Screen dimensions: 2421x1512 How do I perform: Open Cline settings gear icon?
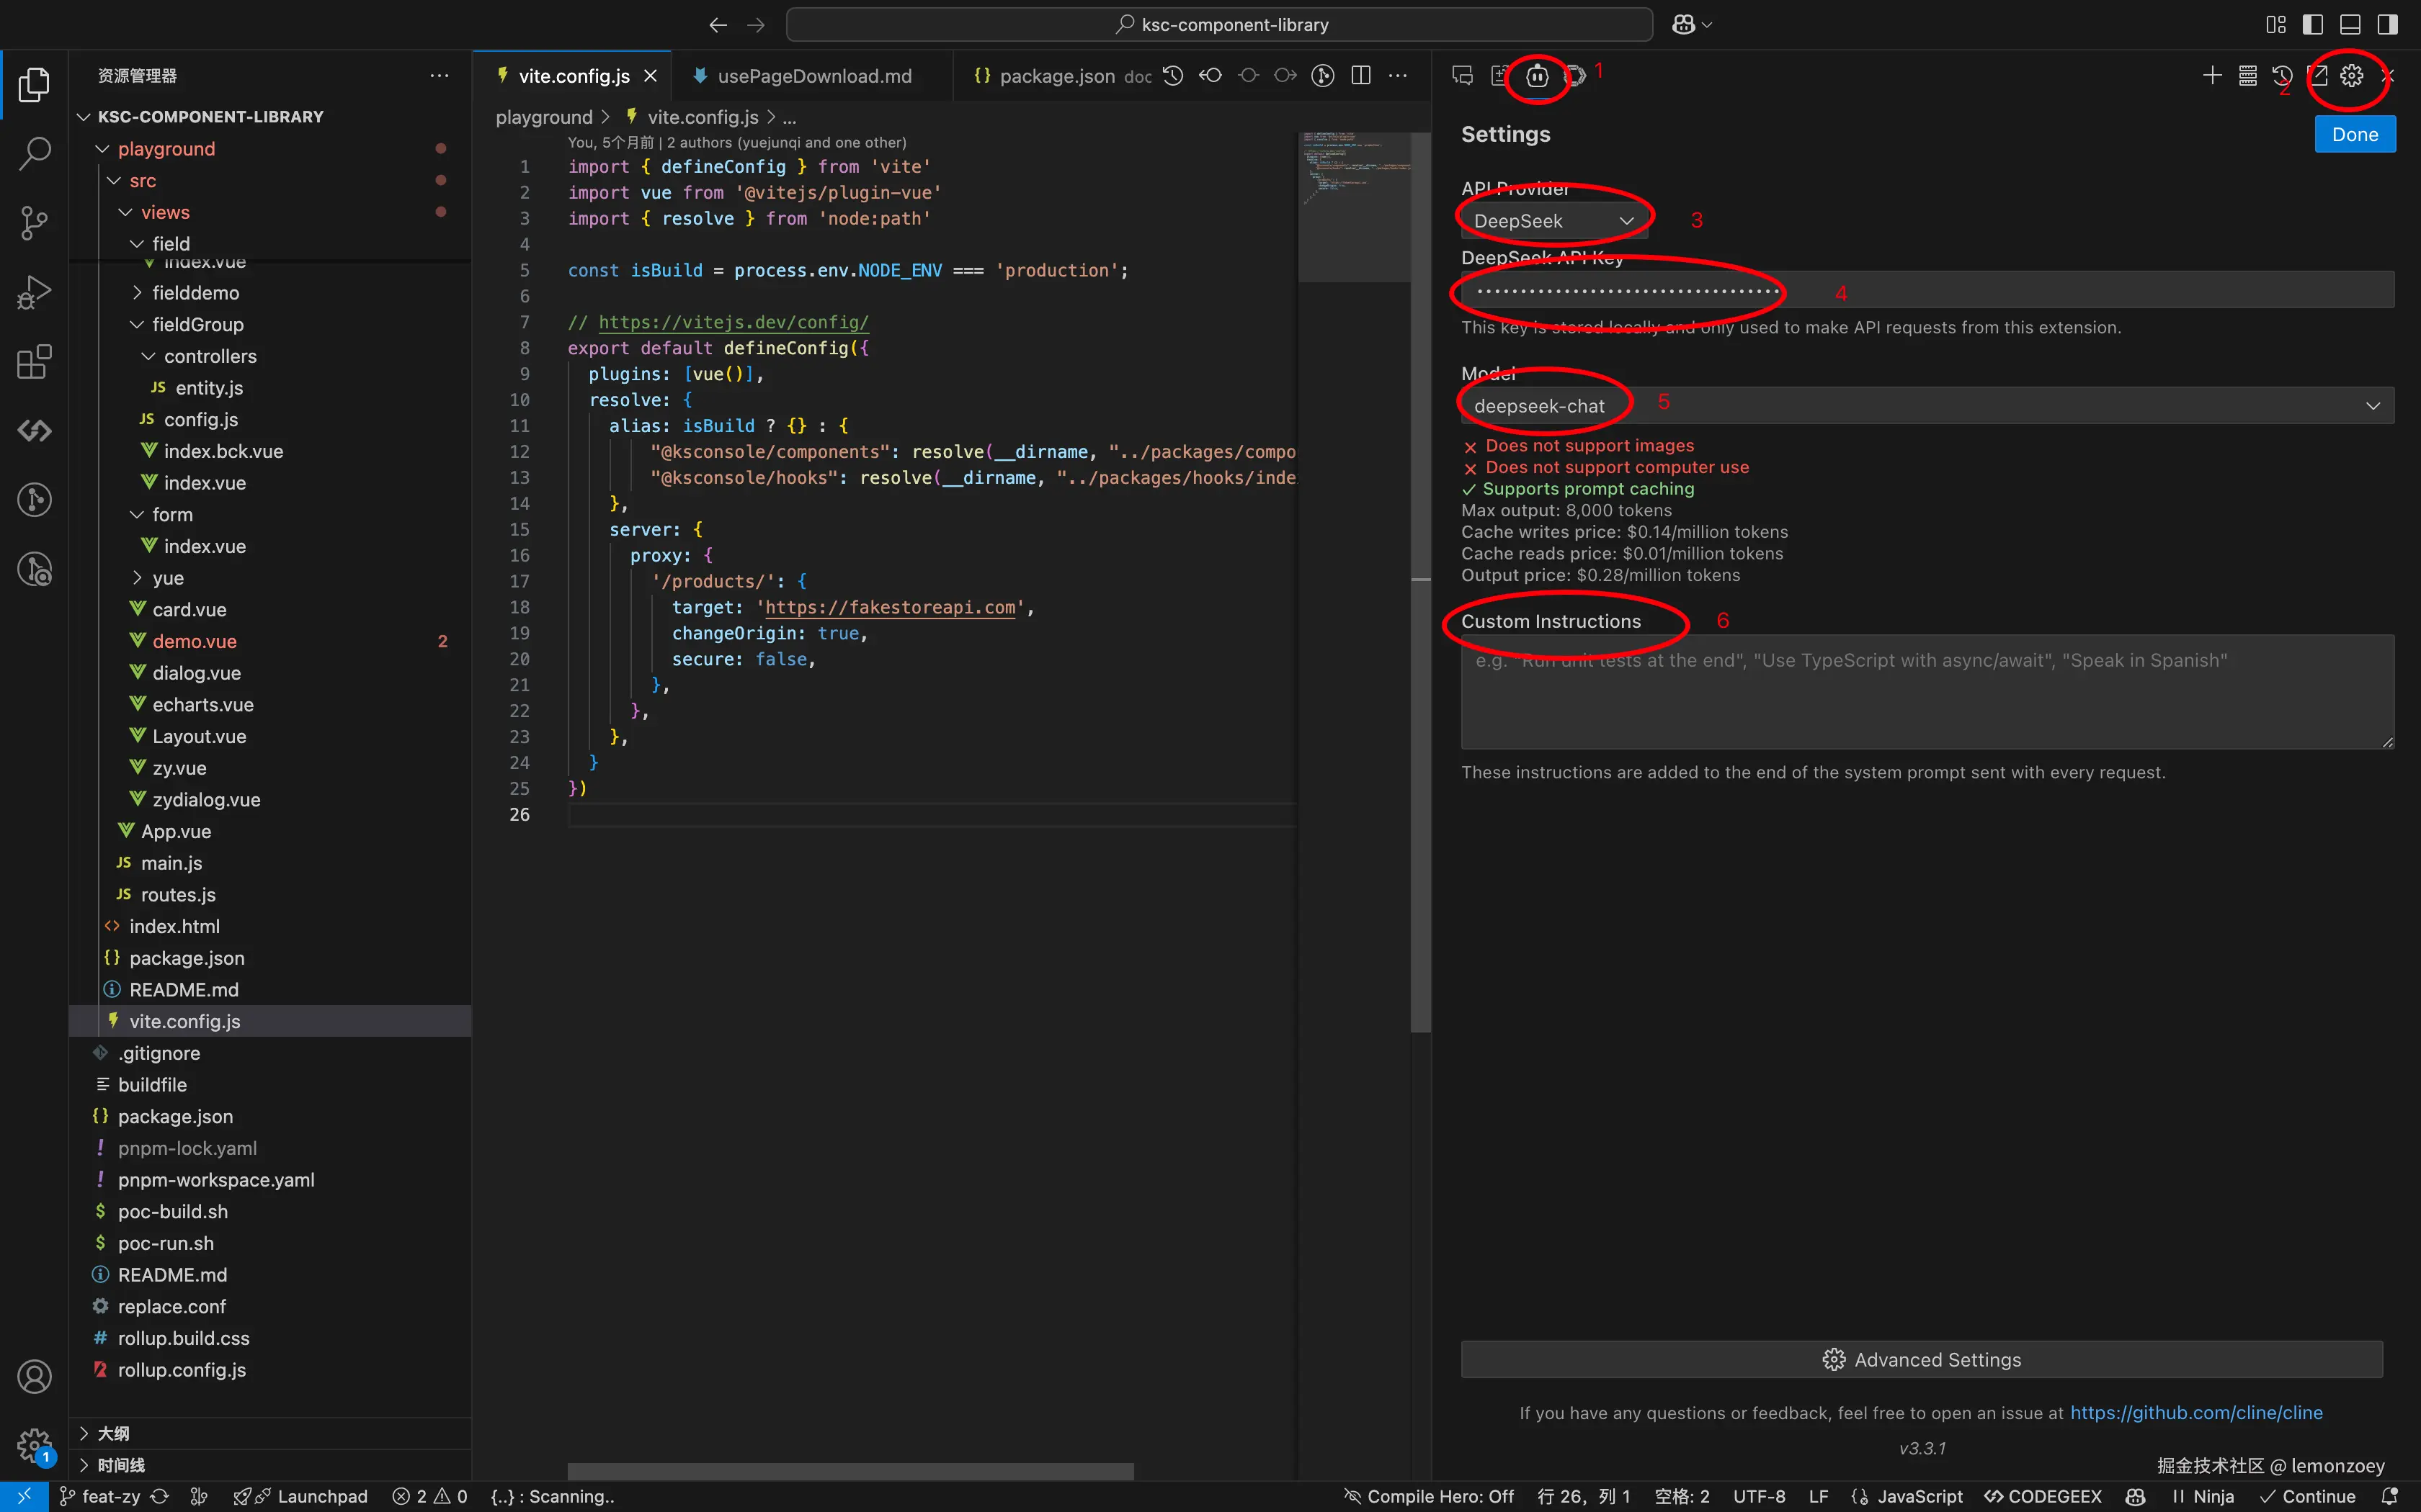pos(2351,76)
